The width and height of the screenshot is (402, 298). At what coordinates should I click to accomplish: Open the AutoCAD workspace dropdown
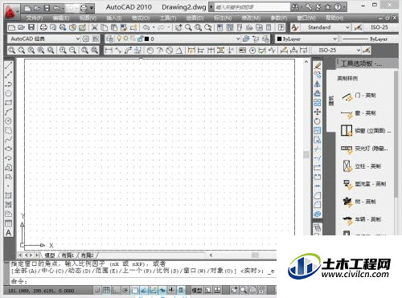coord(44,39)
